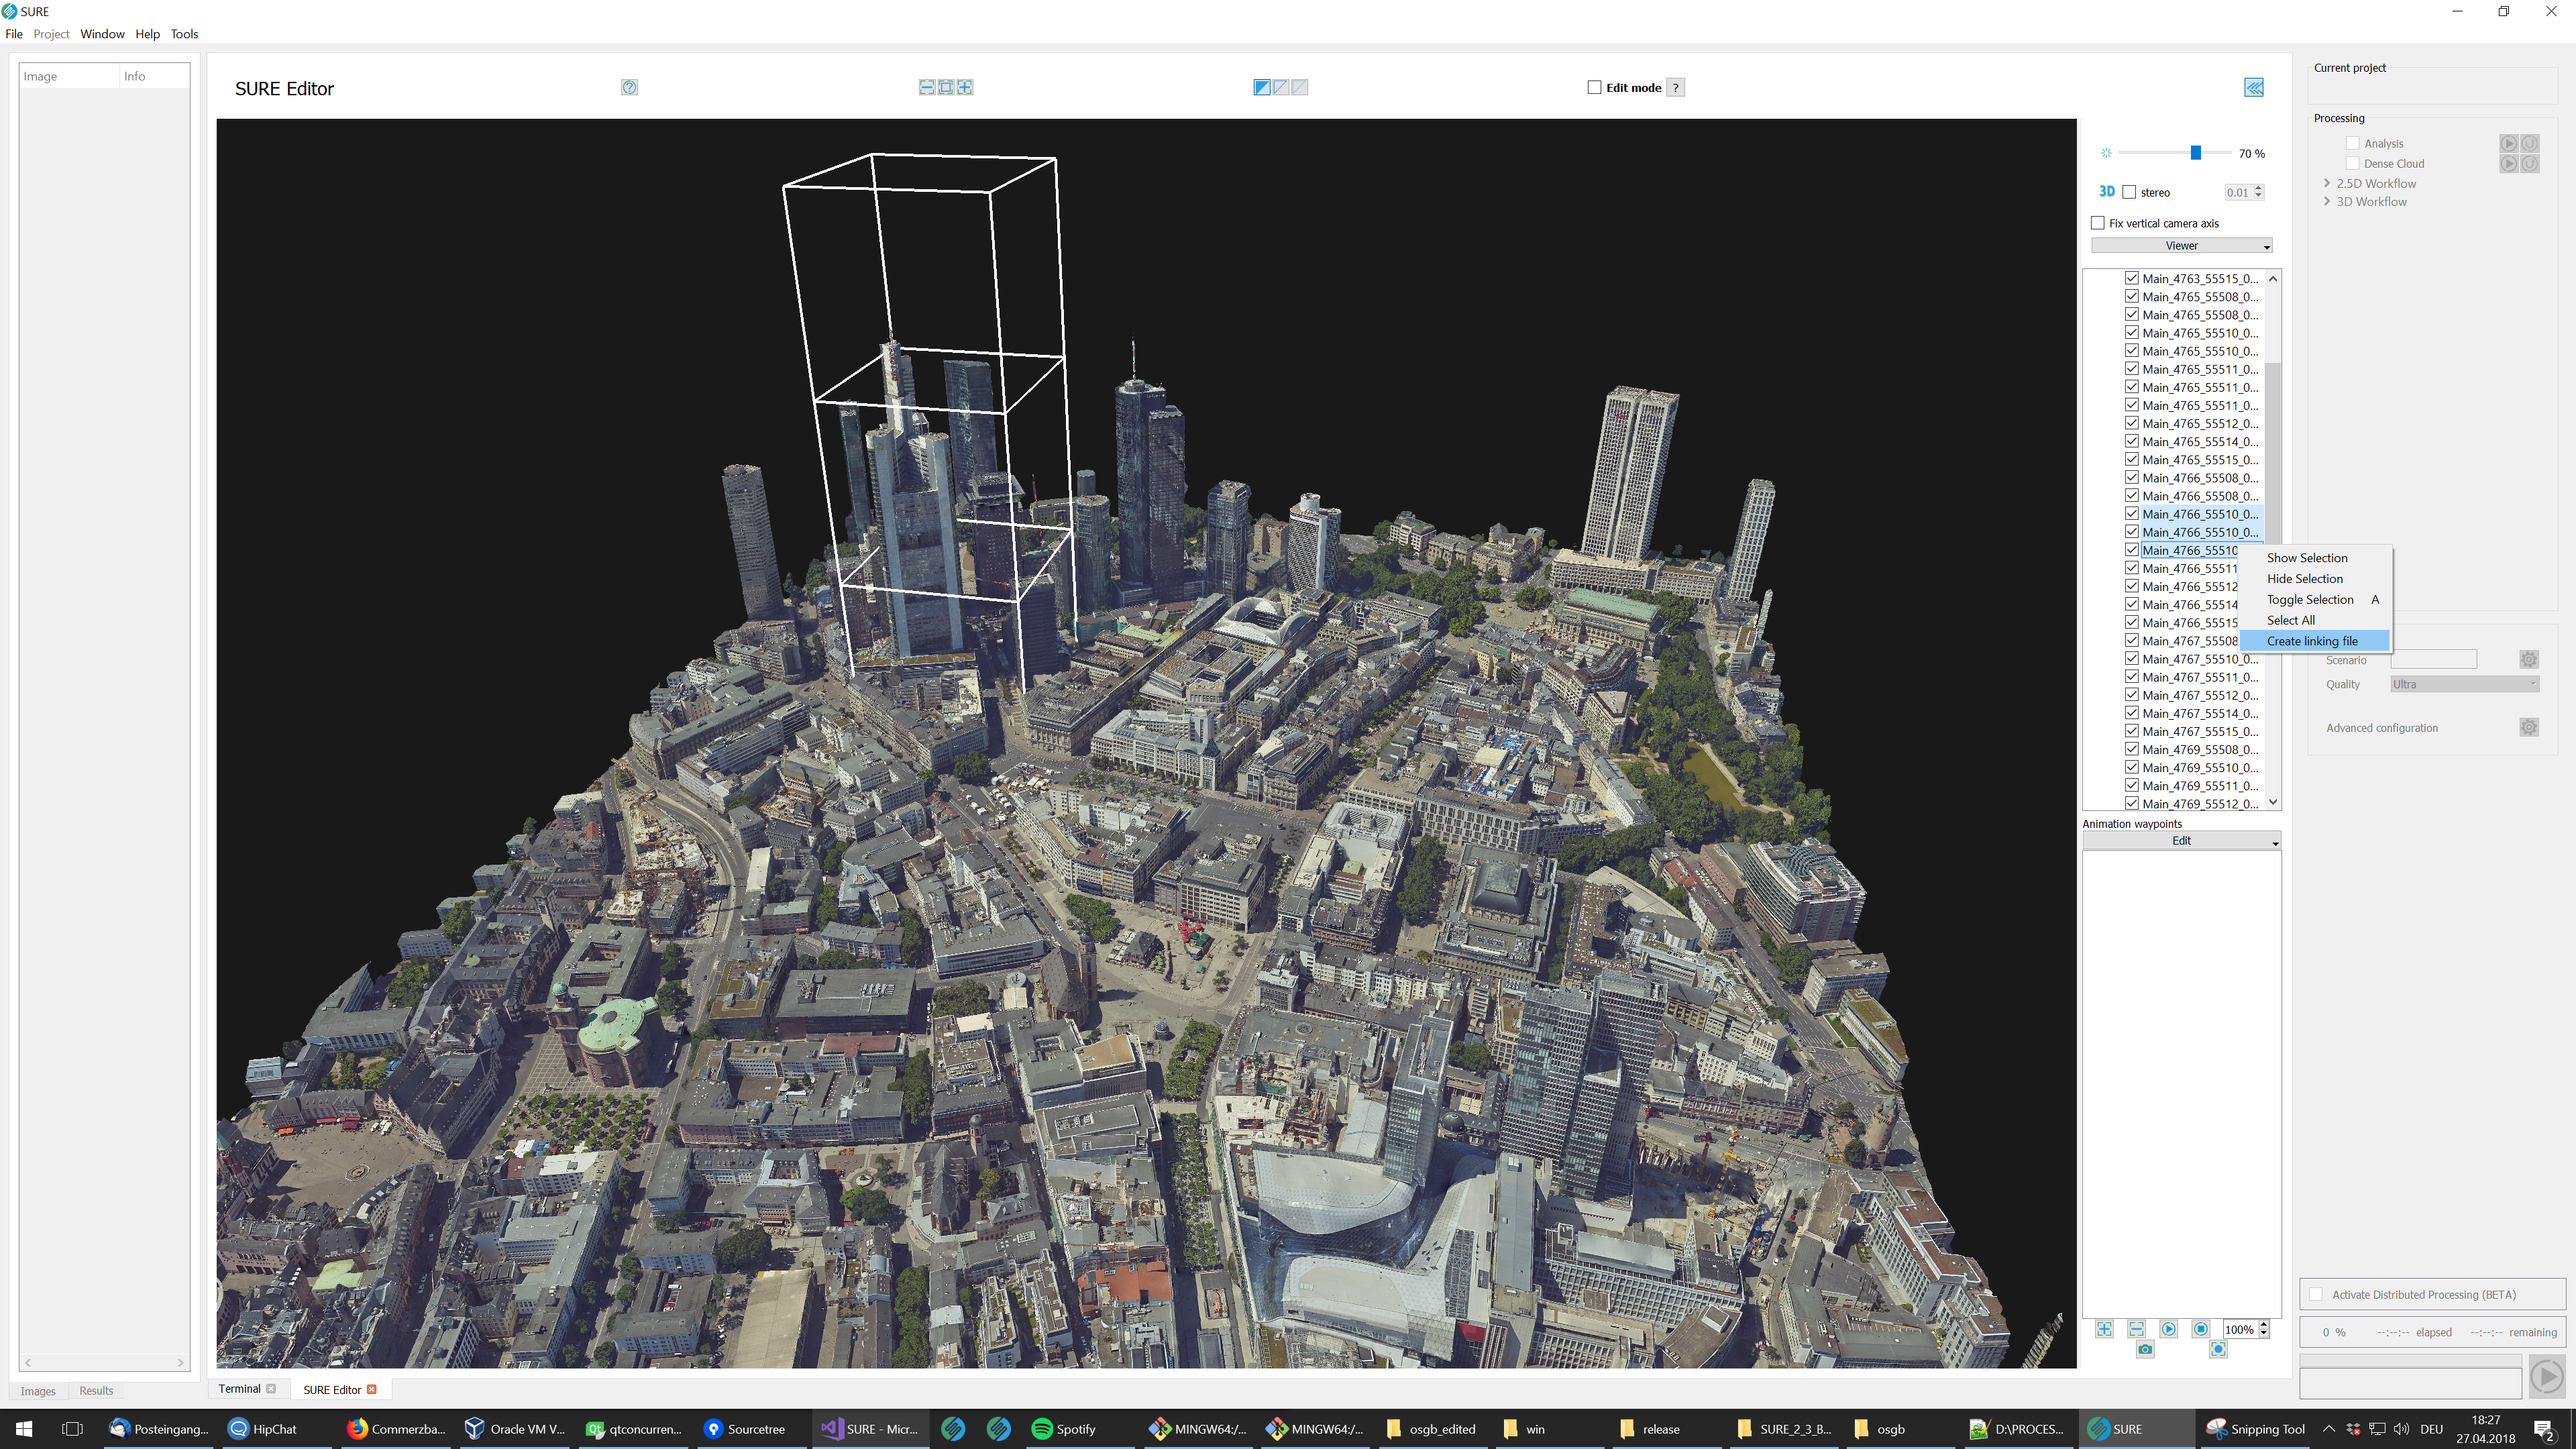2576x1449 pixels.
Task: Click the zoom in frame icon in editor toolbar
Action: 965,87
